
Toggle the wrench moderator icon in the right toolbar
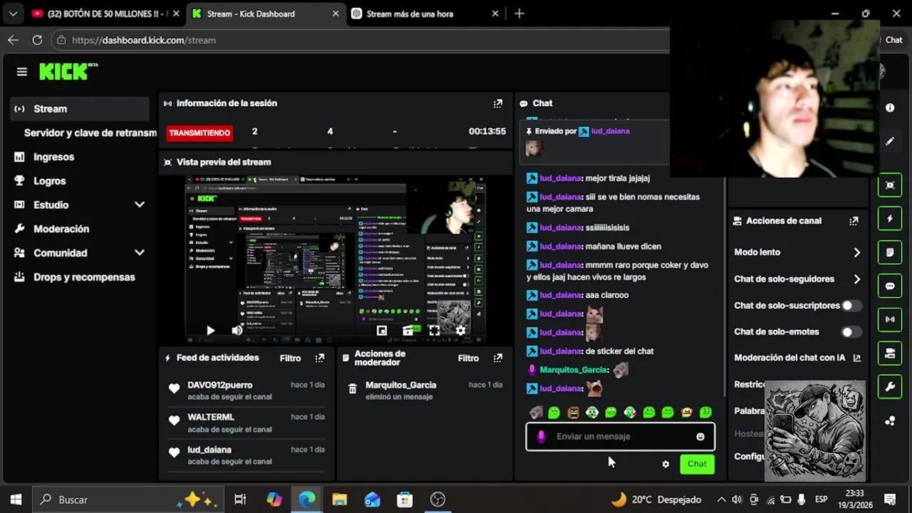click(x=890, y=387)
